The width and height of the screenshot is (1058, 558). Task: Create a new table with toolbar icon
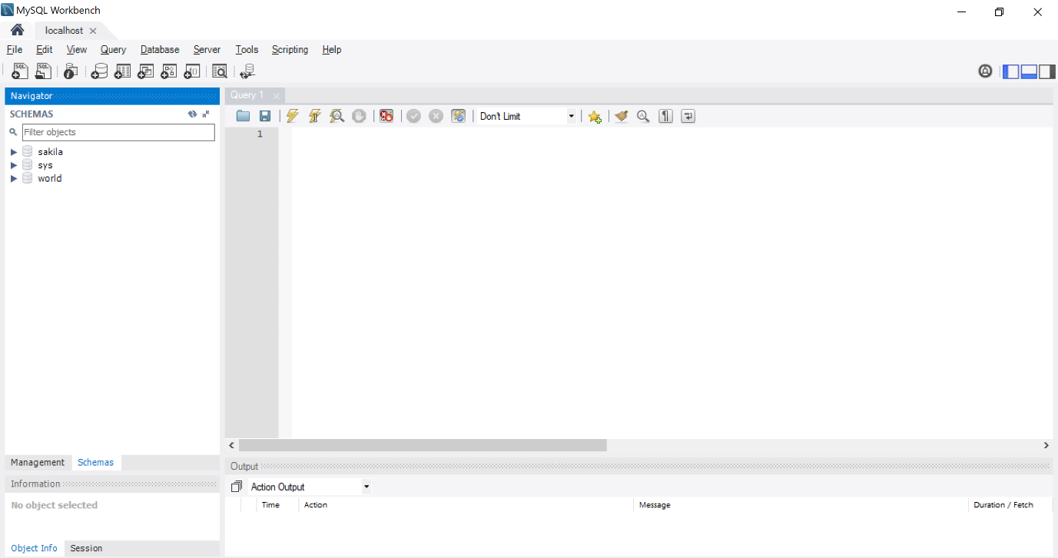tap(122, 71)
